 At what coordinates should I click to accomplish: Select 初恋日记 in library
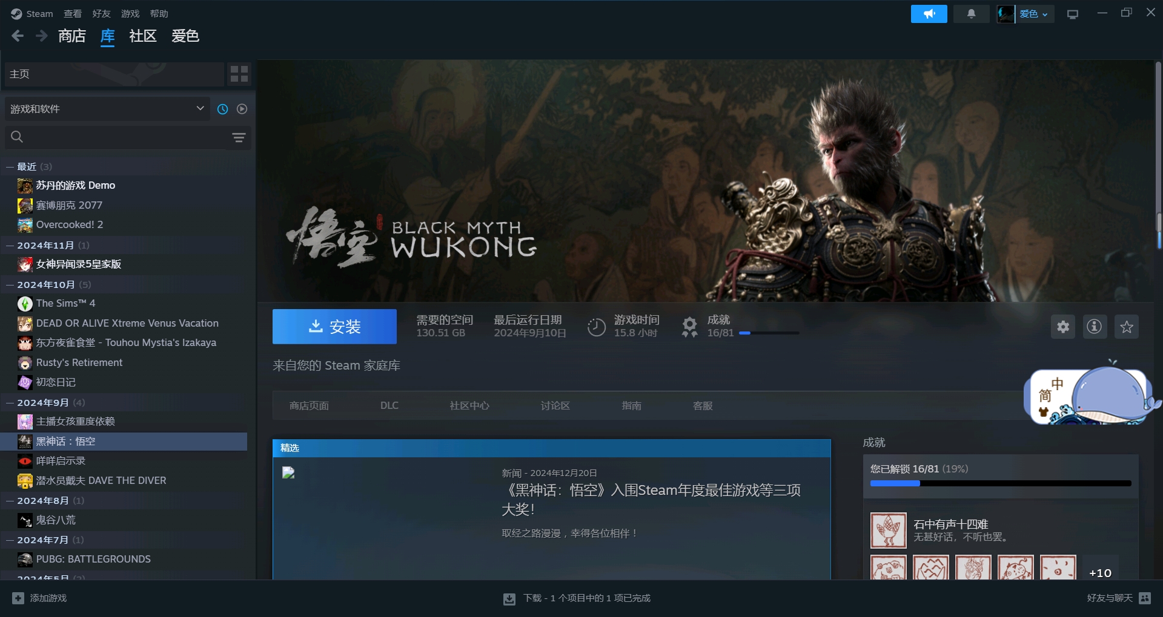(124, 382)
